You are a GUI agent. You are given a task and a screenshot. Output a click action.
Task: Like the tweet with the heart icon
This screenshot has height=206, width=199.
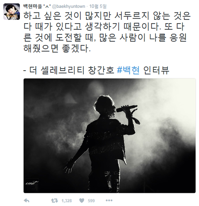[82, 201]
